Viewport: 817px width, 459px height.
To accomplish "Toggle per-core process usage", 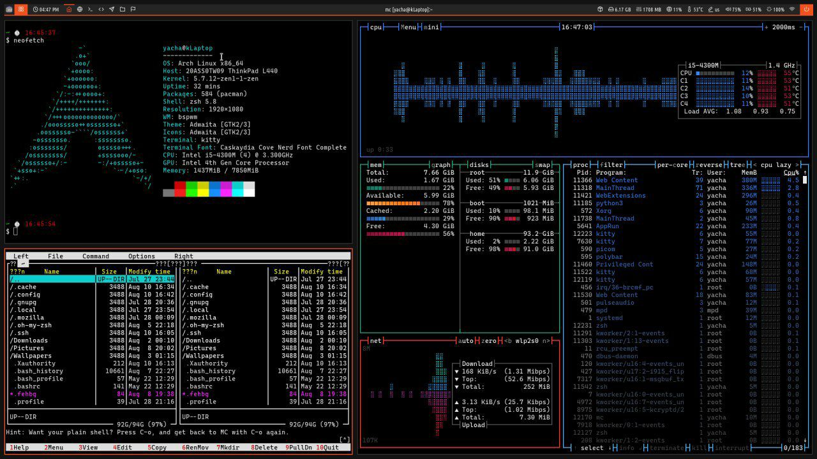I will tap(673, 164).
